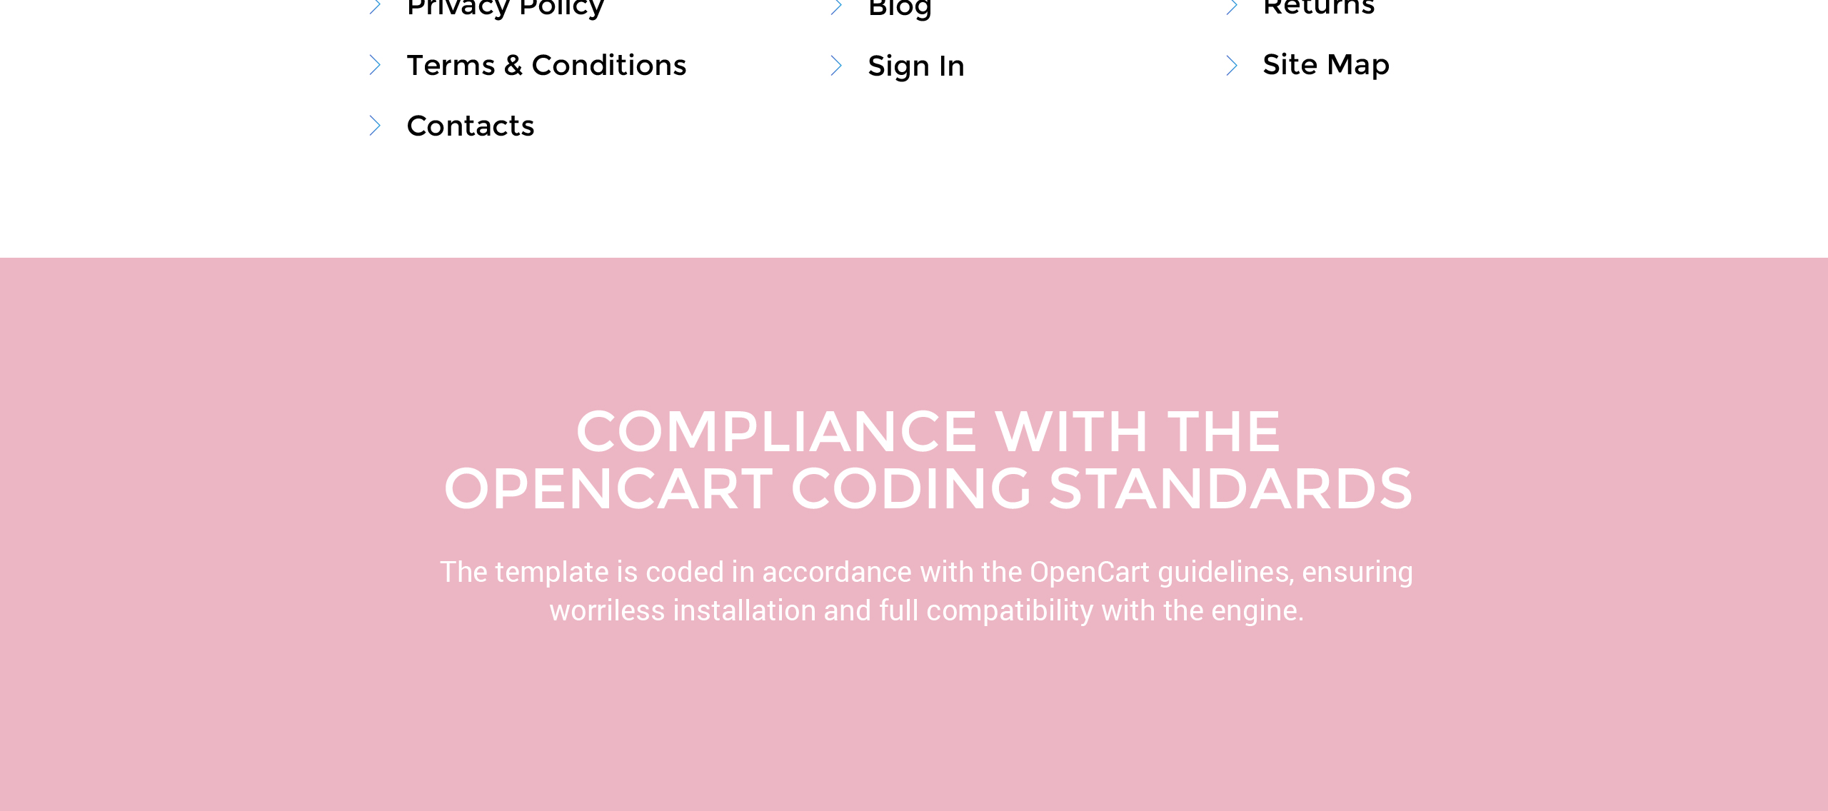This screenshot has width=1828, height=811.
Task: Click the arrow icon next to Contacts
Action: 375,126
